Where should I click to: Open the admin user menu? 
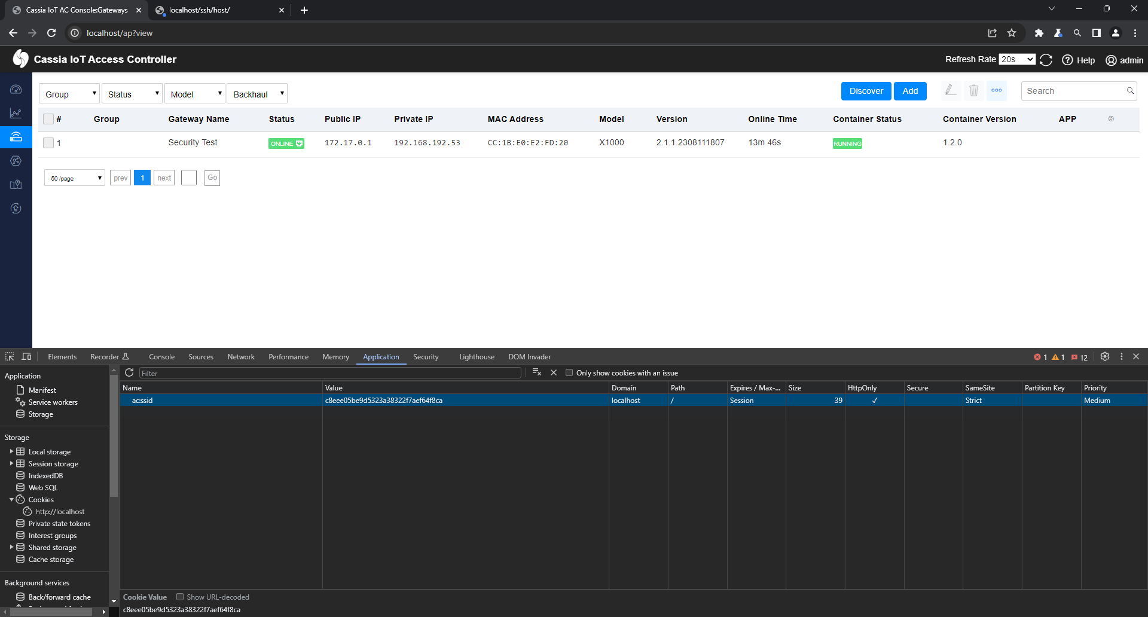(1124, 60)
